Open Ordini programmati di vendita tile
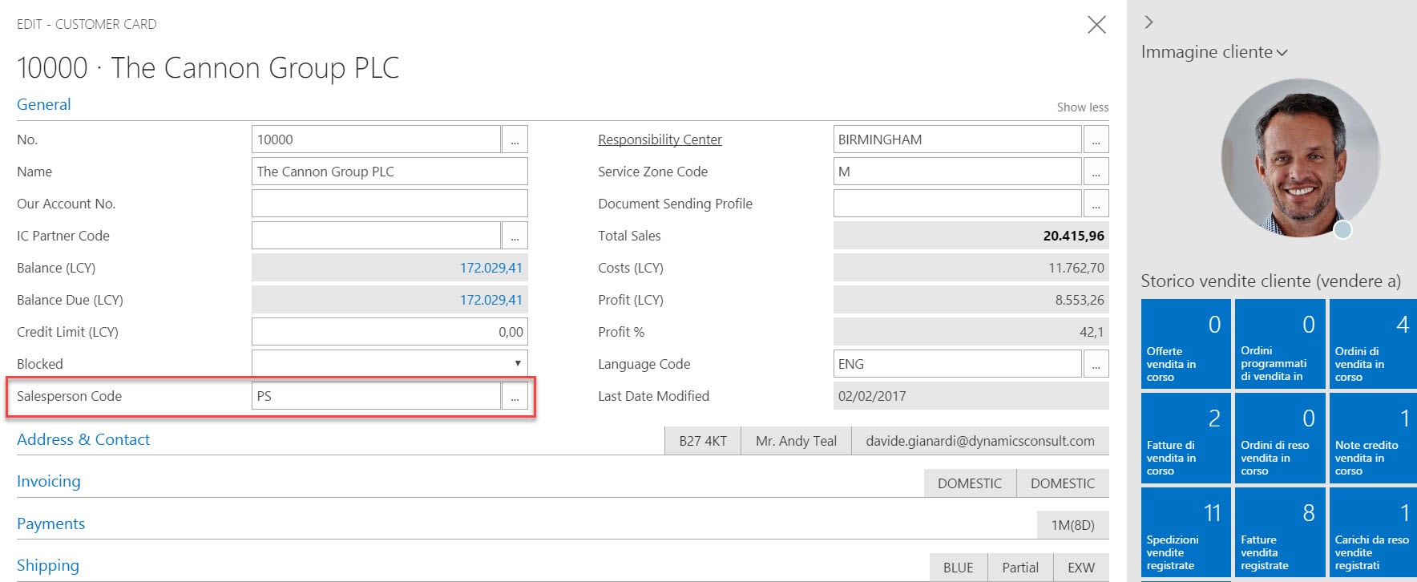 point(1280,344)
